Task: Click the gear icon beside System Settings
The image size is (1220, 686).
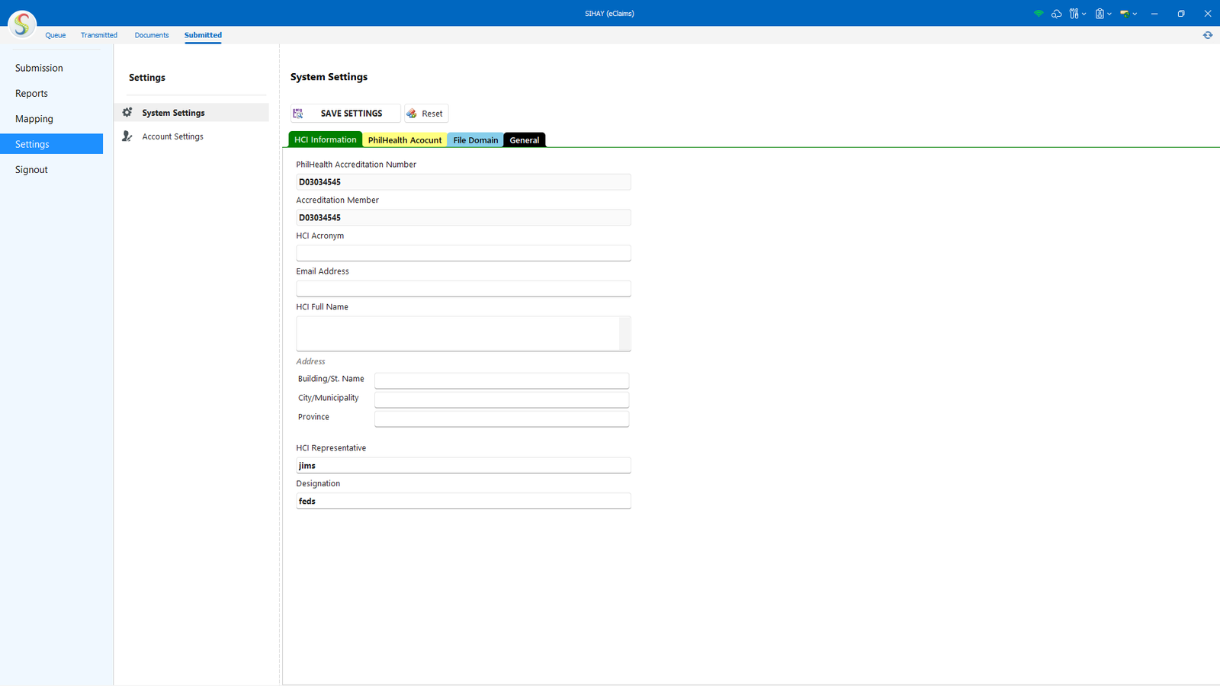Action: pyautogui.click(x=127, y=113)
